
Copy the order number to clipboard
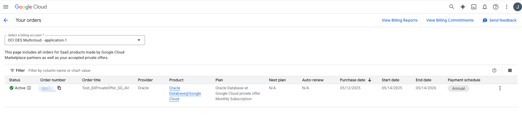(59, 88)
